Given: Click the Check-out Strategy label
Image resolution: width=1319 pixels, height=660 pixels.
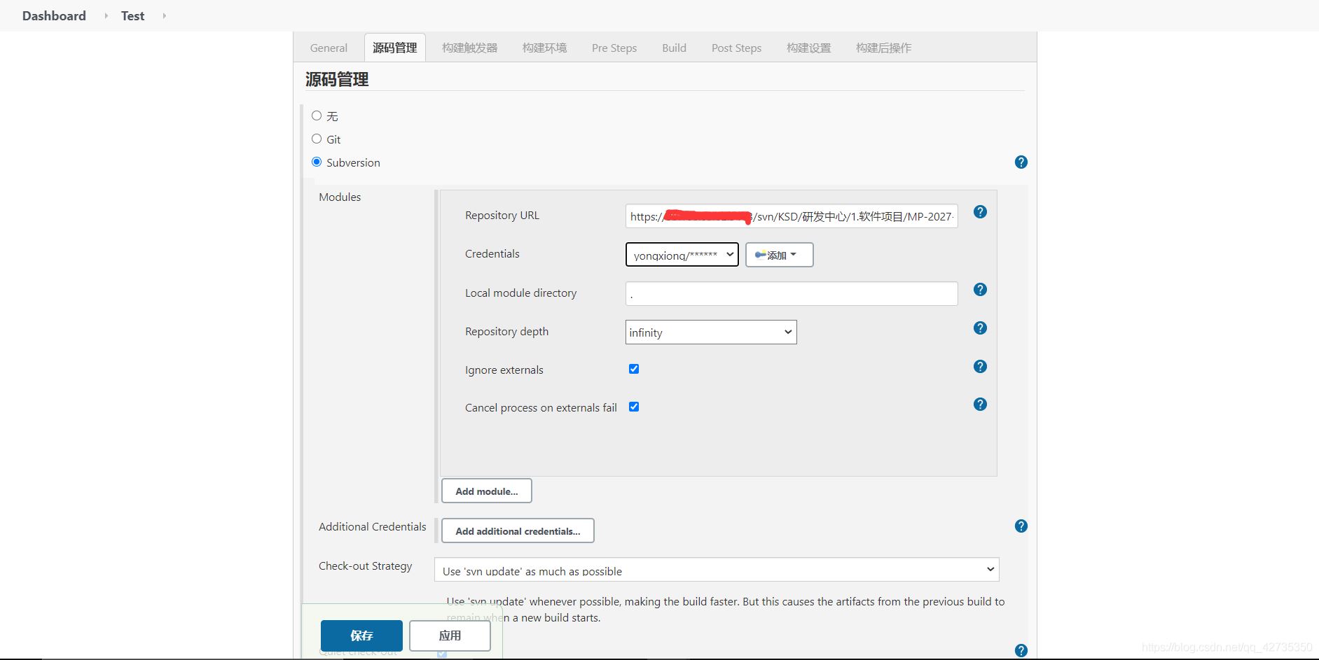Looking at the screenshot, I should [365, 566].
